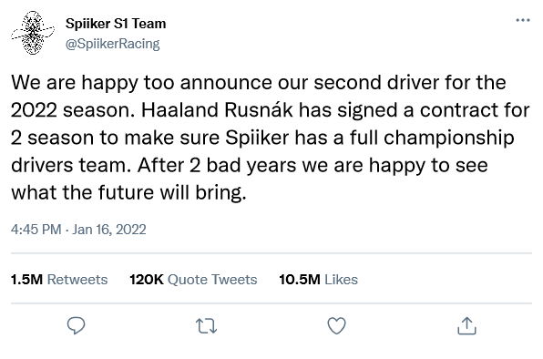
Task: Visit the @SpiikerRacing handle
Action: click(x=113, y=44)
